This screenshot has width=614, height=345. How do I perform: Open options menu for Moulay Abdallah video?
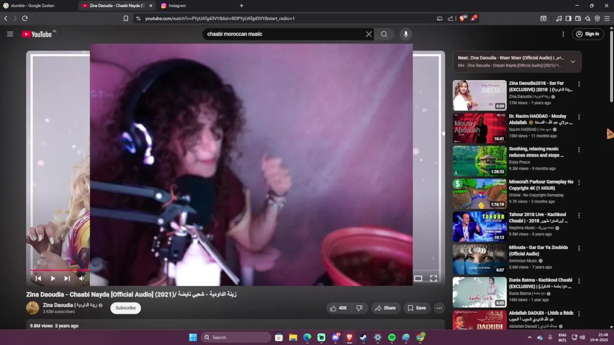pos(579,117)
